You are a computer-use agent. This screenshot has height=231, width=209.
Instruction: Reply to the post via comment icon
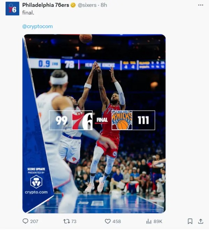tap(25, 221)
